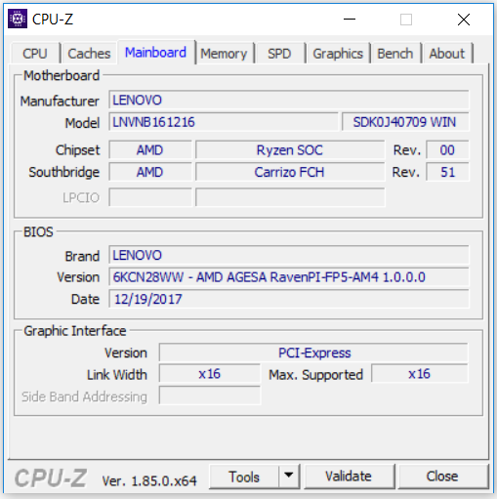Open the Bench tab
Image resolution: width=497 pixels, height=499 pixels.
[395, 54]
